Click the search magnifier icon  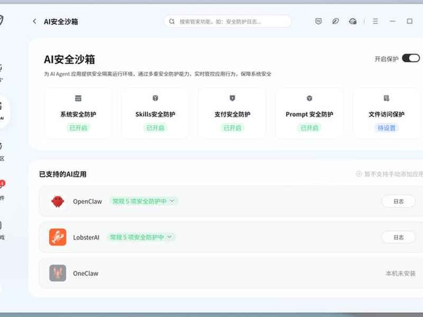pos(172,21)
